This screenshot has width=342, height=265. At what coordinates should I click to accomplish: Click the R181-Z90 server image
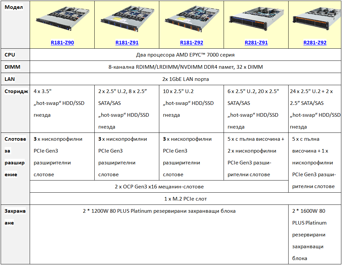click(x=63, y=19)
